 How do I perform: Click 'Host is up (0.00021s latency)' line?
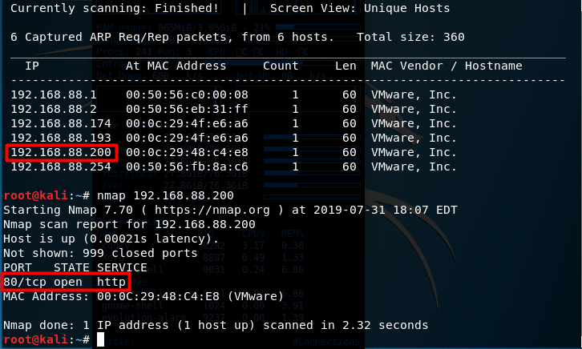tap(111, 239)
